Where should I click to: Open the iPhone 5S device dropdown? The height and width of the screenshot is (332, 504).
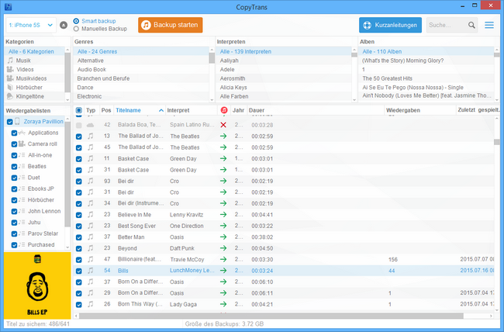[29, 25]
